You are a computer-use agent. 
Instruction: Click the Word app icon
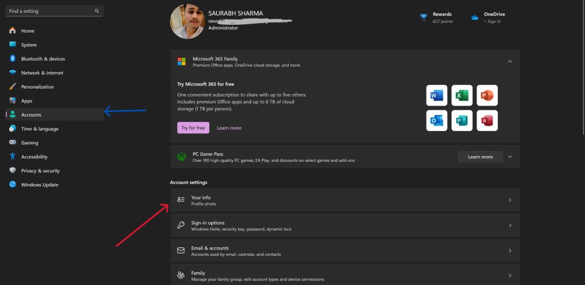pos(437,96)
